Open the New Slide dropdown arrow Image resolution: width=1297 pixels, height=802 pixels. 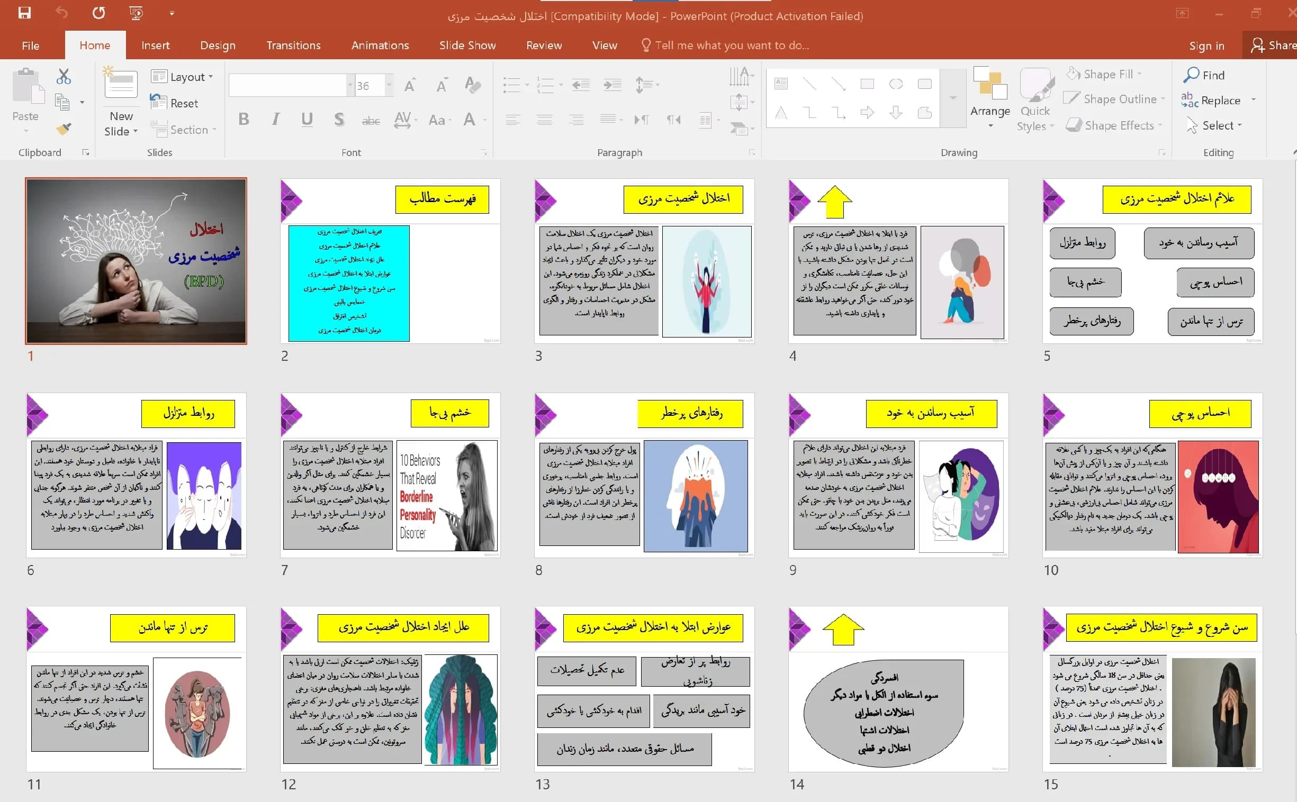point(136,132)
